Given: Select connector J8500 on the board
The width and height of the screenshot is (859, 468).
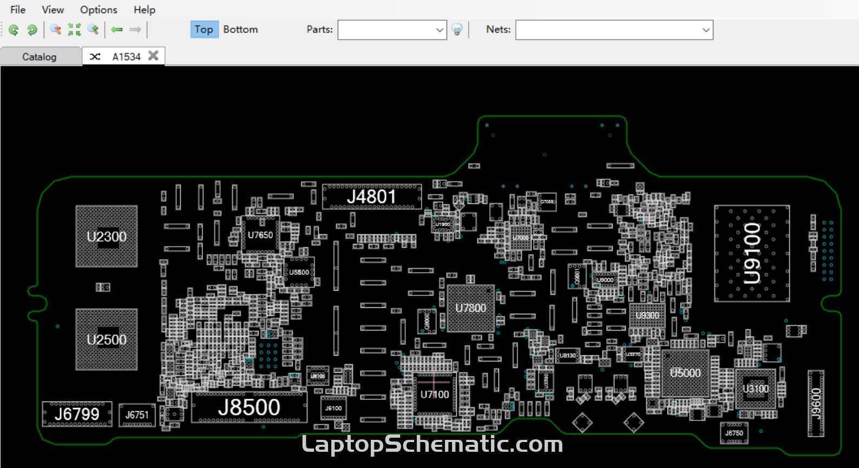Looking at the screenshot, I should coord(249,407).
